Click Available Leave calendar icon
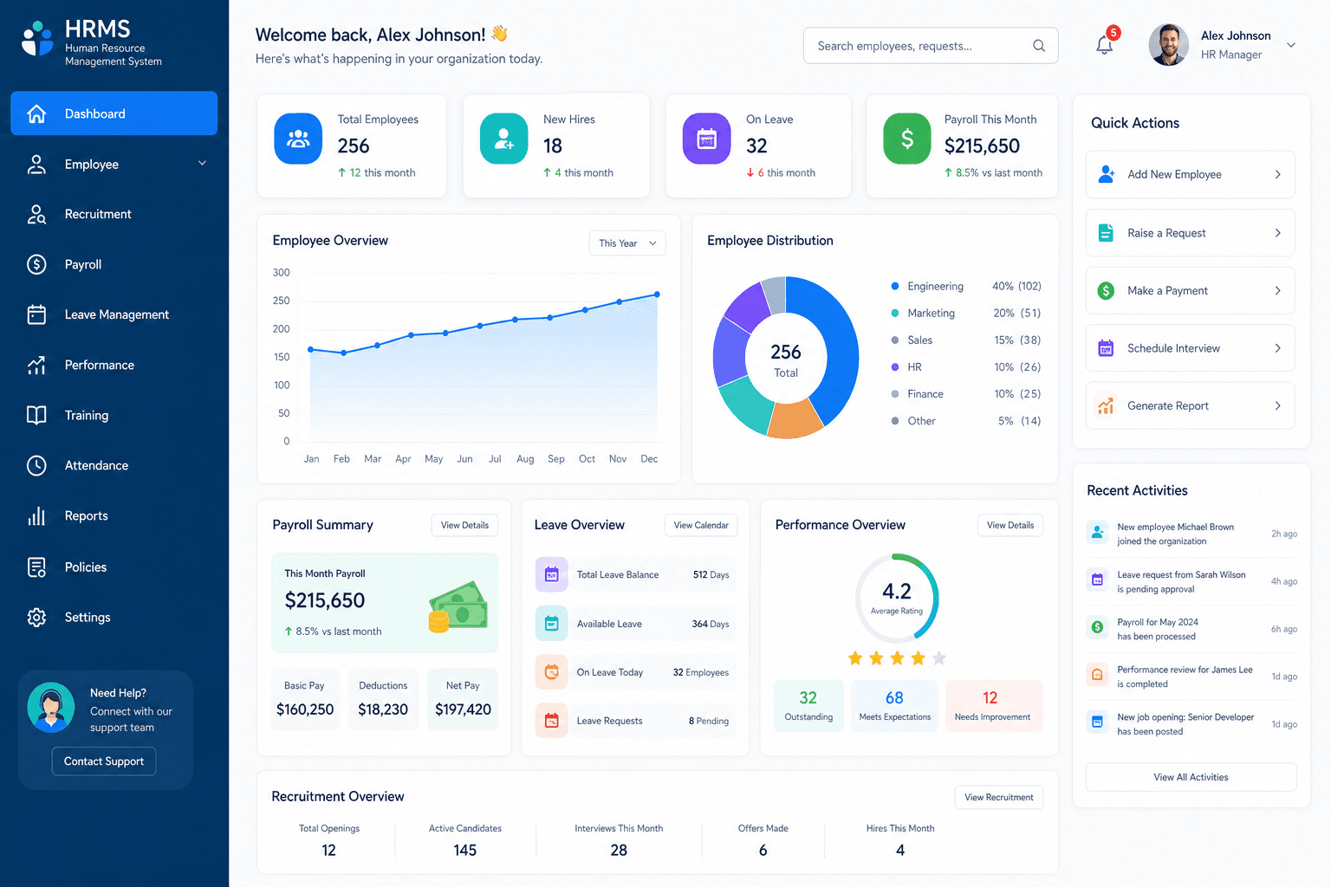1331x887 pixels. point(551,624)
